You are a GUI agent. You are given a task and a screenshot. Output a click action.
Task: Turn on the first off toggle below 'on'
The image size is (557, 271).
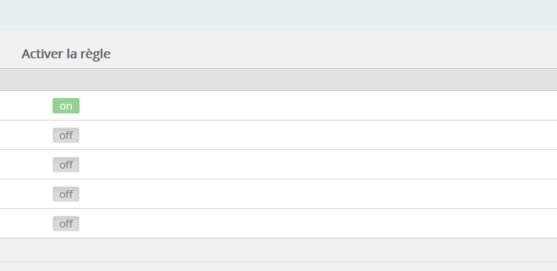[66, 135]
